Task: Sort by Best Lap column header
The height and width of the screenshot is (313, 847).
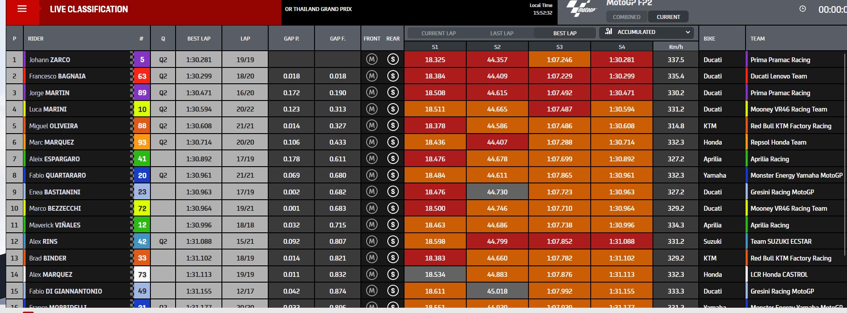Action: [199, 38]
